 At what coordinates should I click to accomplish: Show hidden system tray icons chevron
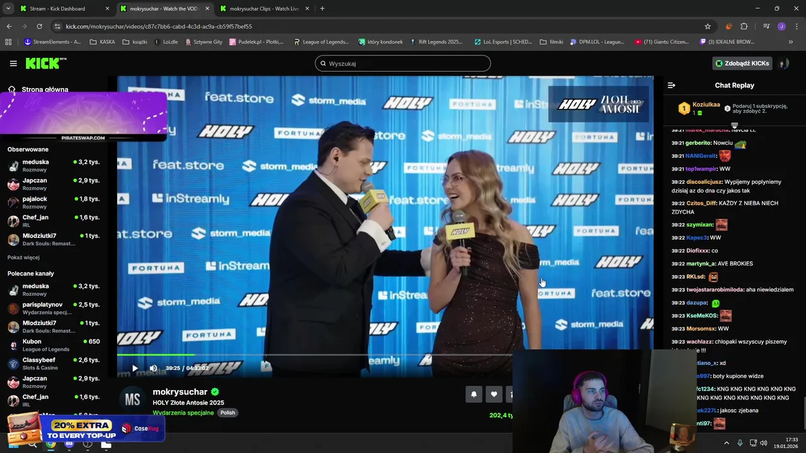[727, 443]
